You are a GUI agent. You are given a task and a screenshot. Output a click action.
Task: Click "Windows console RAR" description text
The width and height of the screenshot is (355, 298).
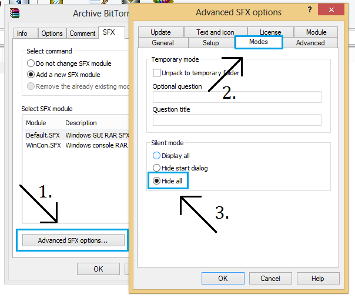point(96,145)
